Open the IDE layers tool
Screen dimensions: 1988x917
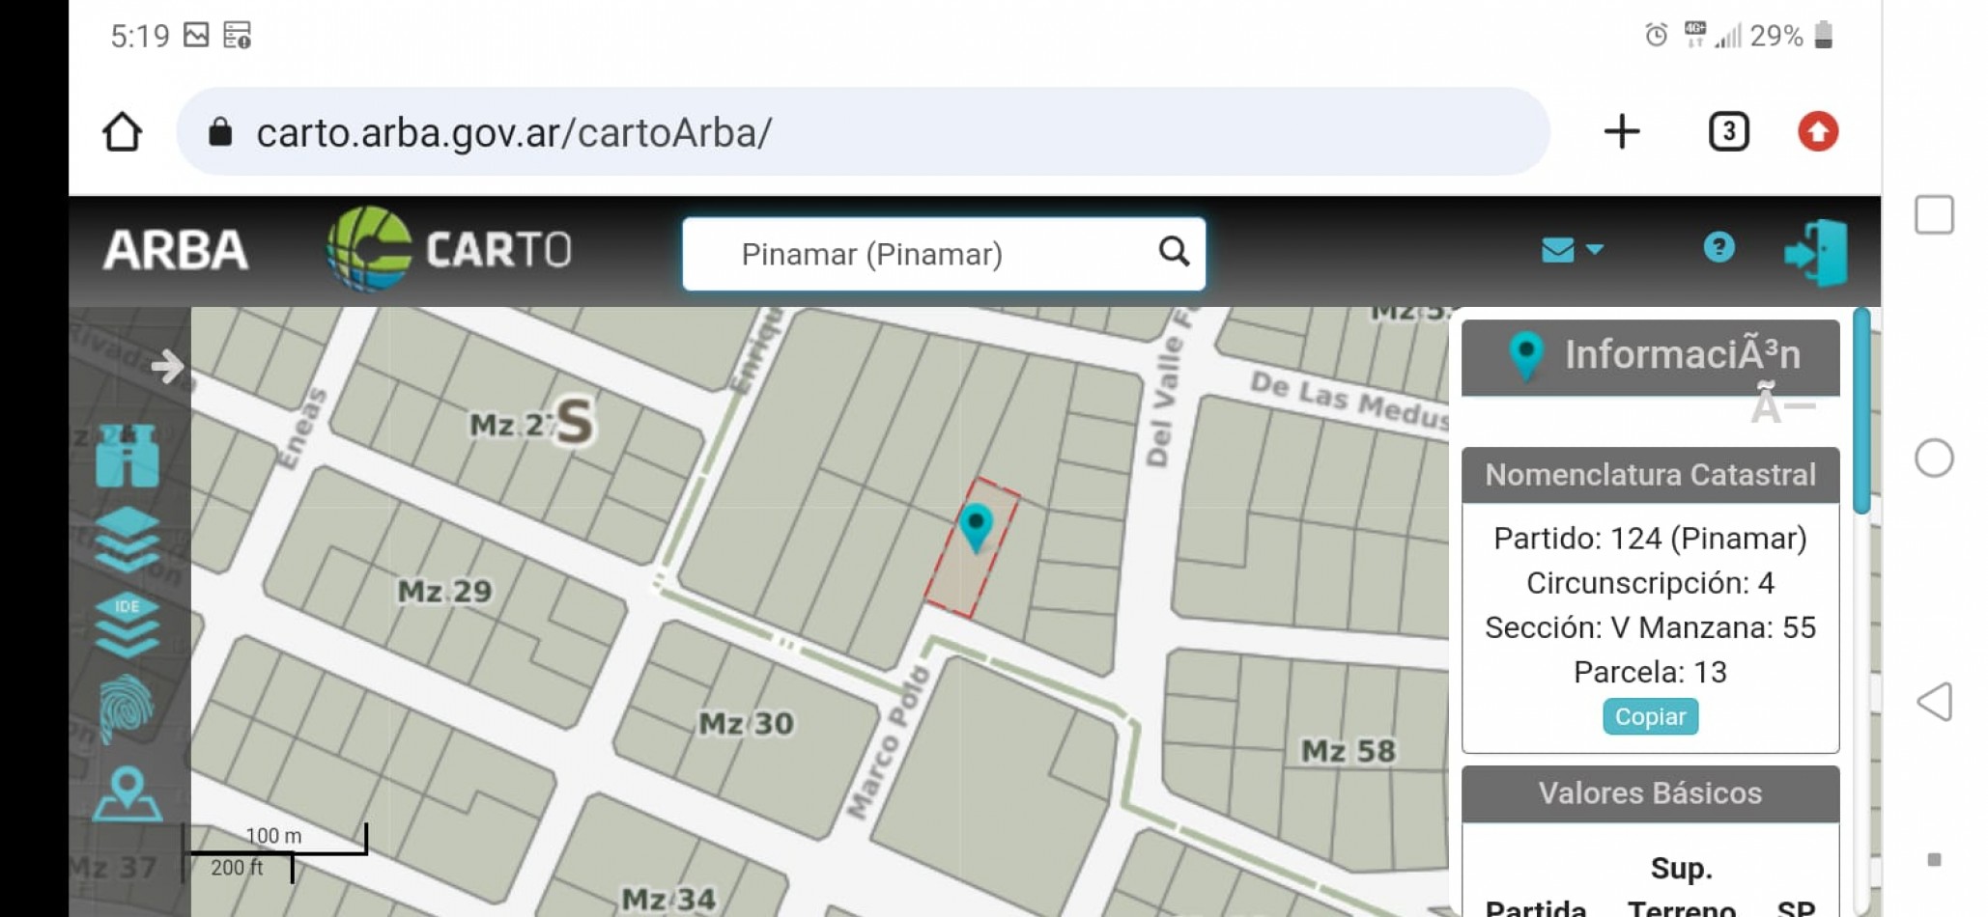(127, 625)
